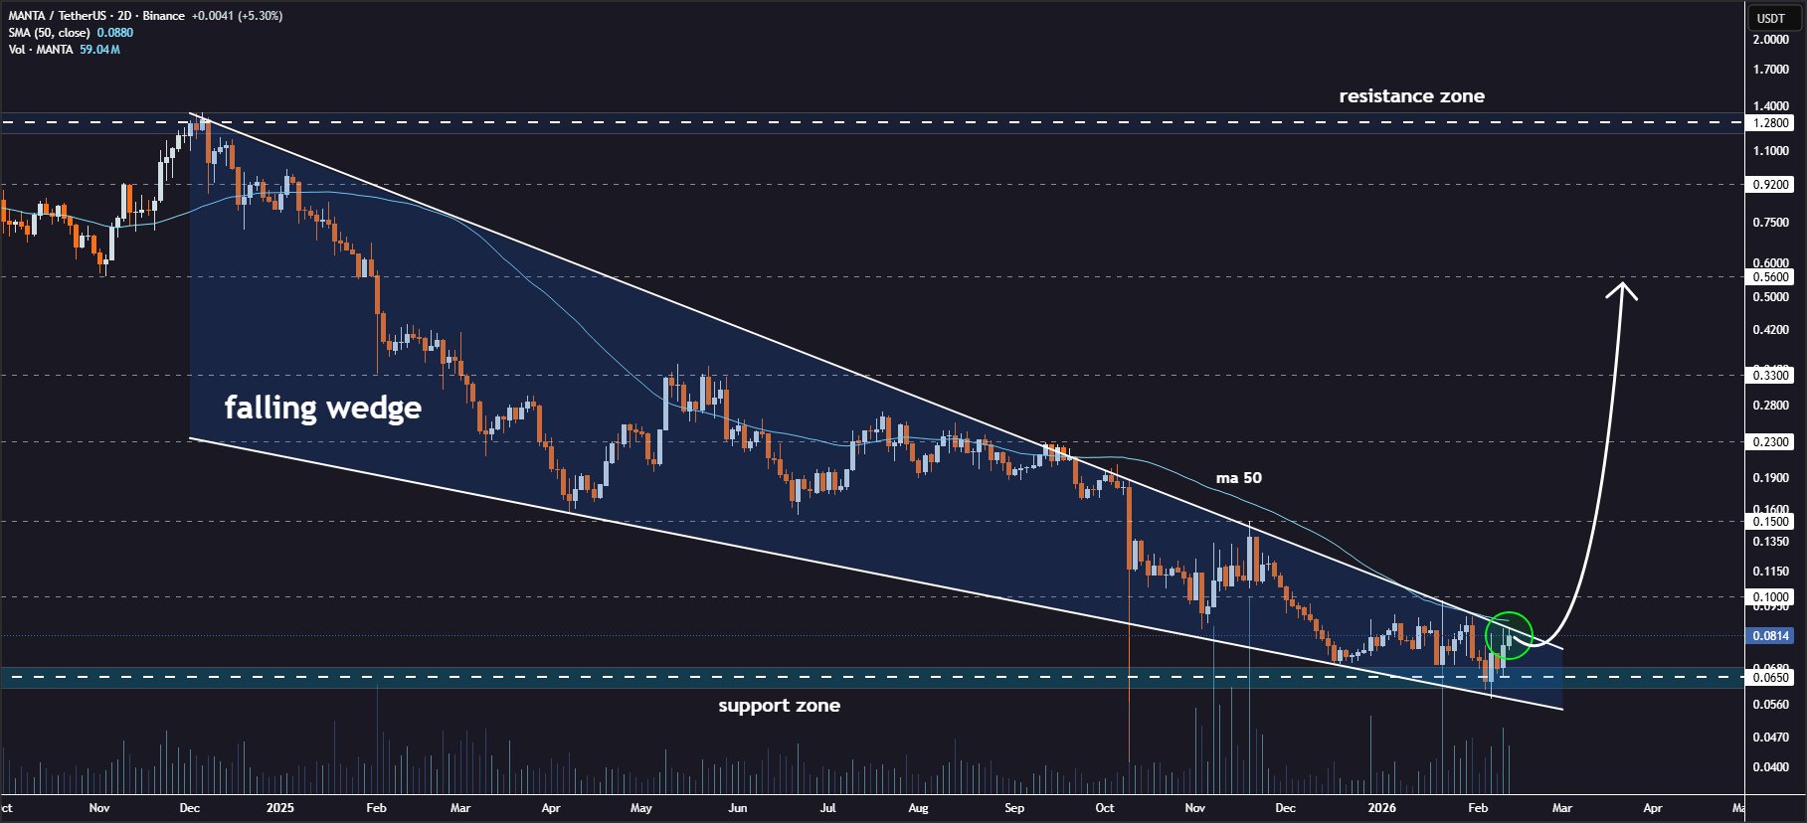Screen dimensions: 1807x823
Task: Select the 0.9200 horizontal line price tag
Action: coord(1770,185)
